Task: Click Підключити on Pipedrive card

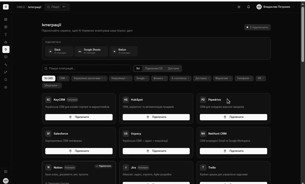Action: tap(234, 117)
